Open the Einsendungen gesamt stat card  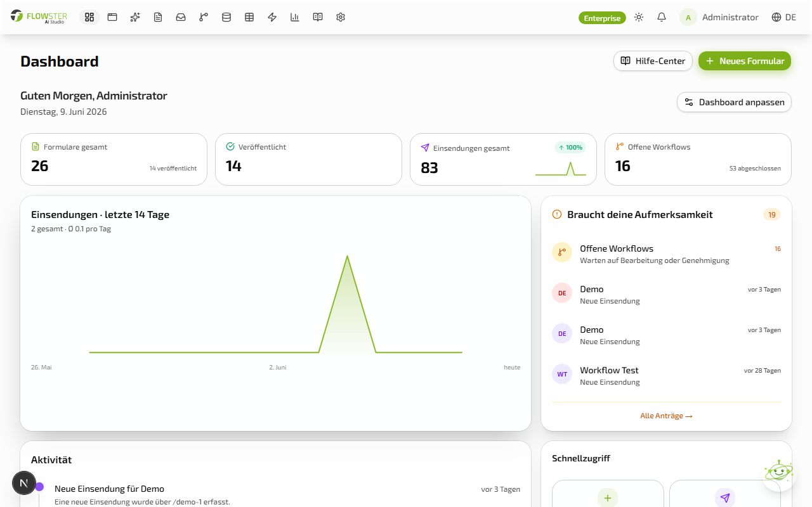pos(503,159)
